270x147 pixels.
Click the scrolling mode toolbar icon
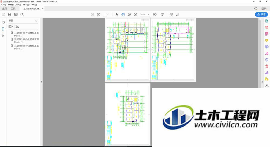[162, 15]
